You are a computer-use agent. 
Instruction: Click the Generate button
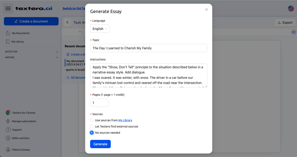(100, 144)
